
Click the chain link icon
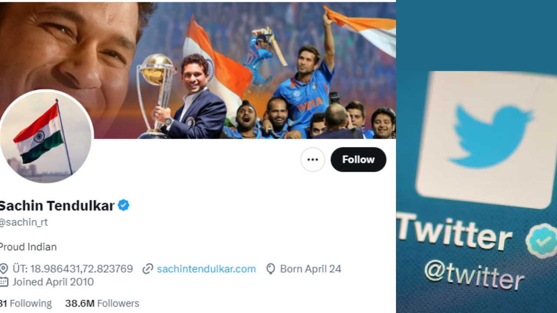[x=148, y=269]
